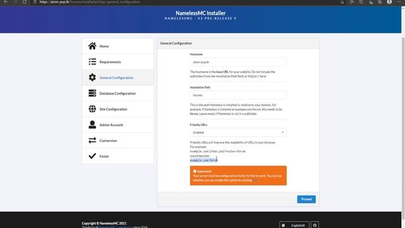Open Site Configuration step
405x228 pixels.
(118, 109)
